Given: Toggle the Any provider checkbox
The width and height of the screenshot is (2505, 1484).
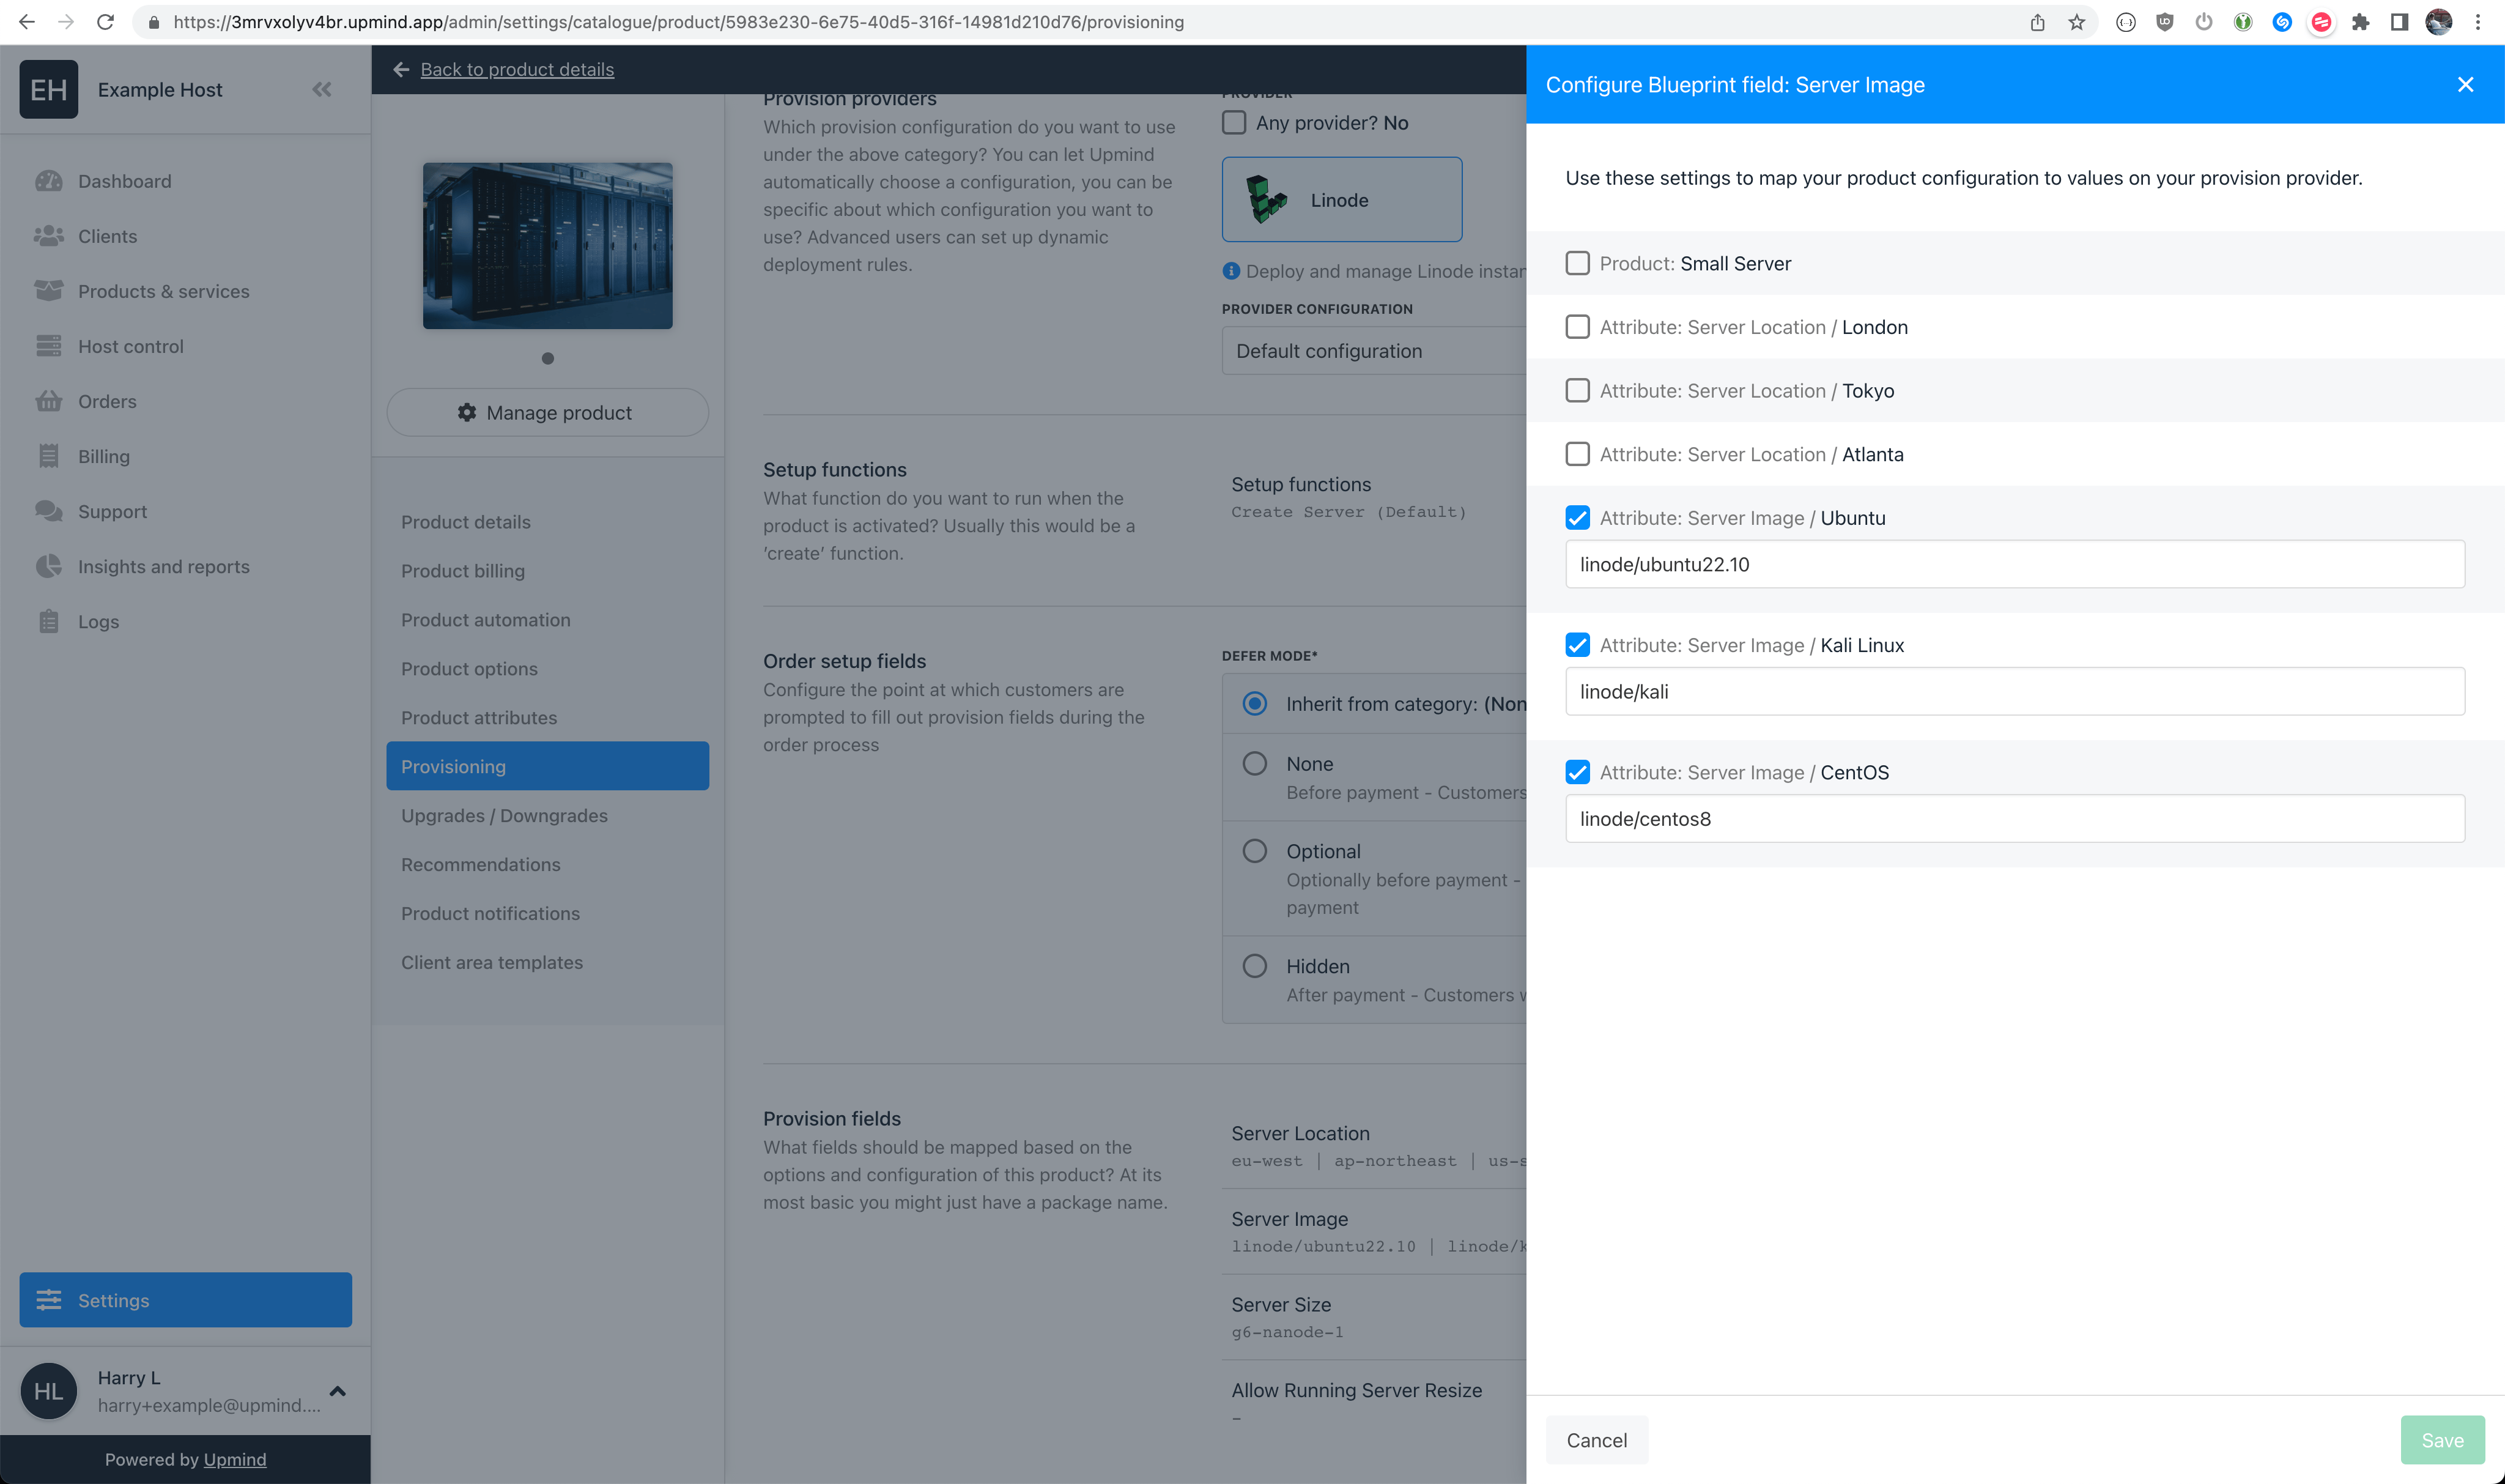Looking at the screenshot, I should 1235,122.
